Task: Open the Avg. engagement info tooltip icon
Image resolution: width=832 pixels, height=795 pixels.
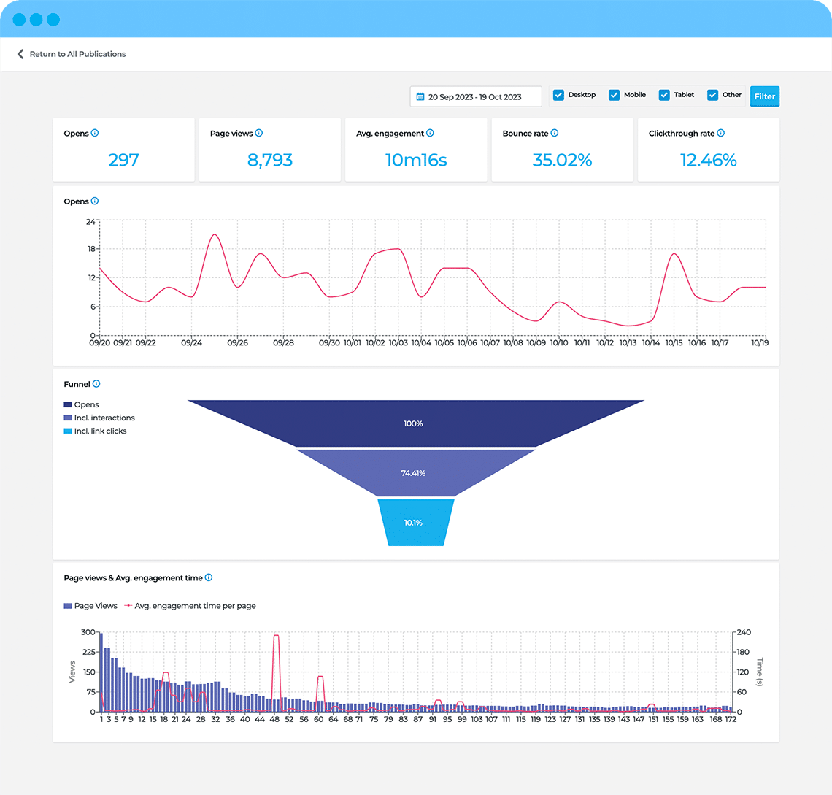Action: pos(428,133)
